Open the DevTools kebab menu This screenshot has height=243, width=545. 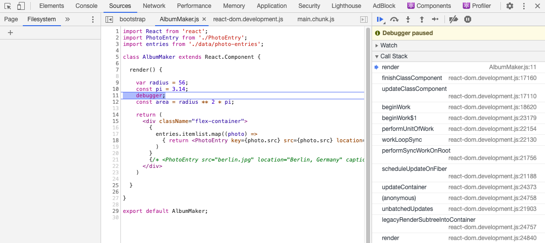click(524, 6)
